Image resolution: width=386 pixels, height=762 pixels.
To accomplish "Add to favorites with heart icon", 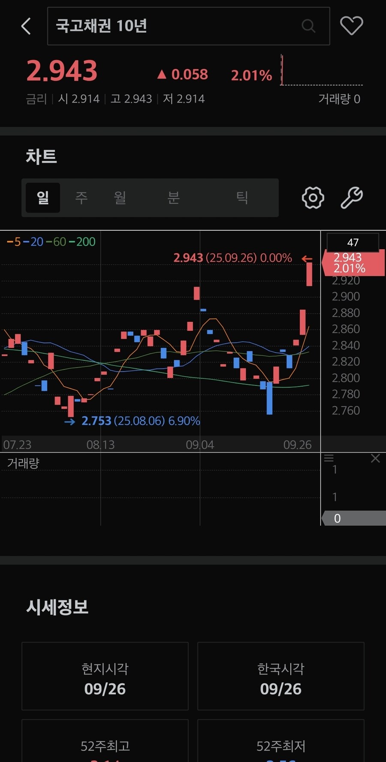I will (x=351, y=26).
